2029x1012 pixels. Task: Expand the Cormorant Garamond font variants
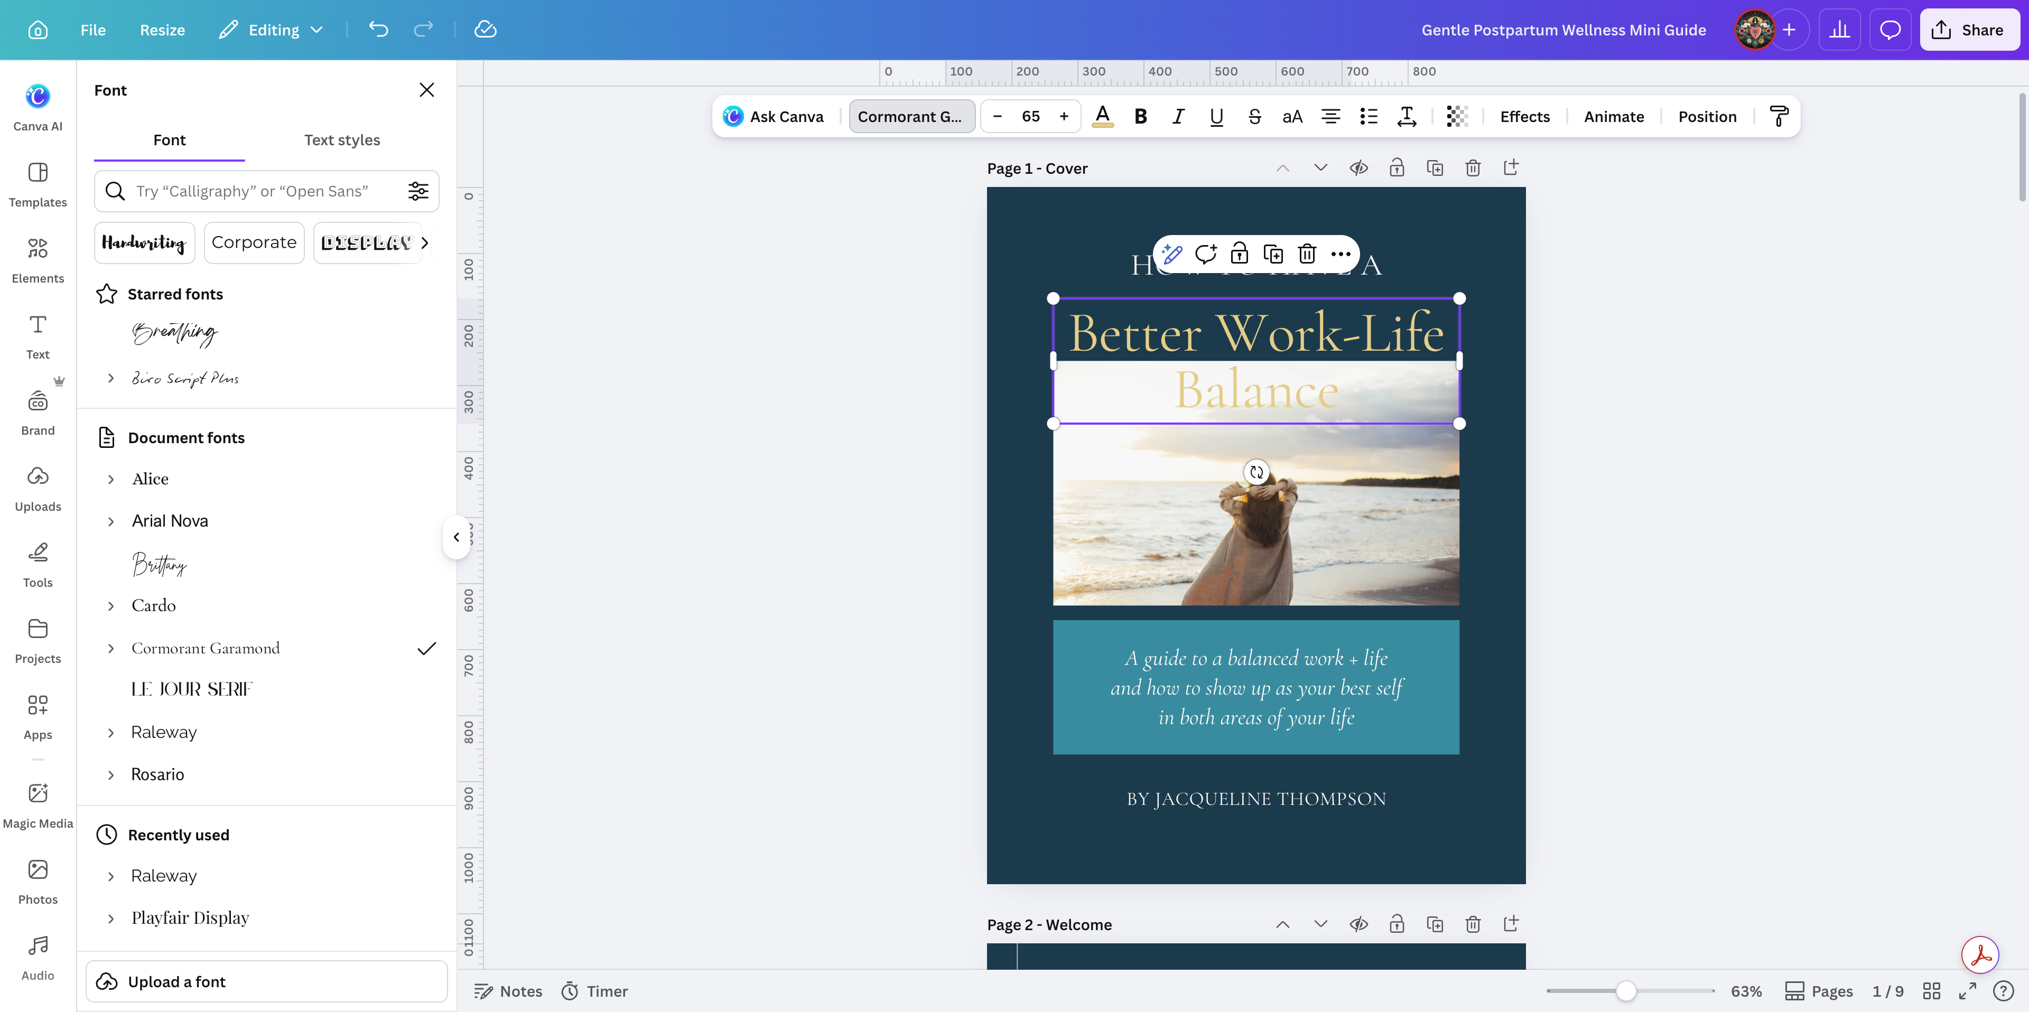tap(111, 648)
